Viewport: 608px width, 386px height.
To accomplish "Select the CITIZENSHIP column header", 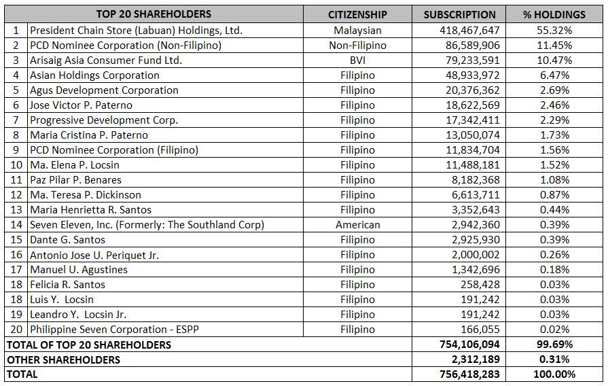I will click(357, 14).
